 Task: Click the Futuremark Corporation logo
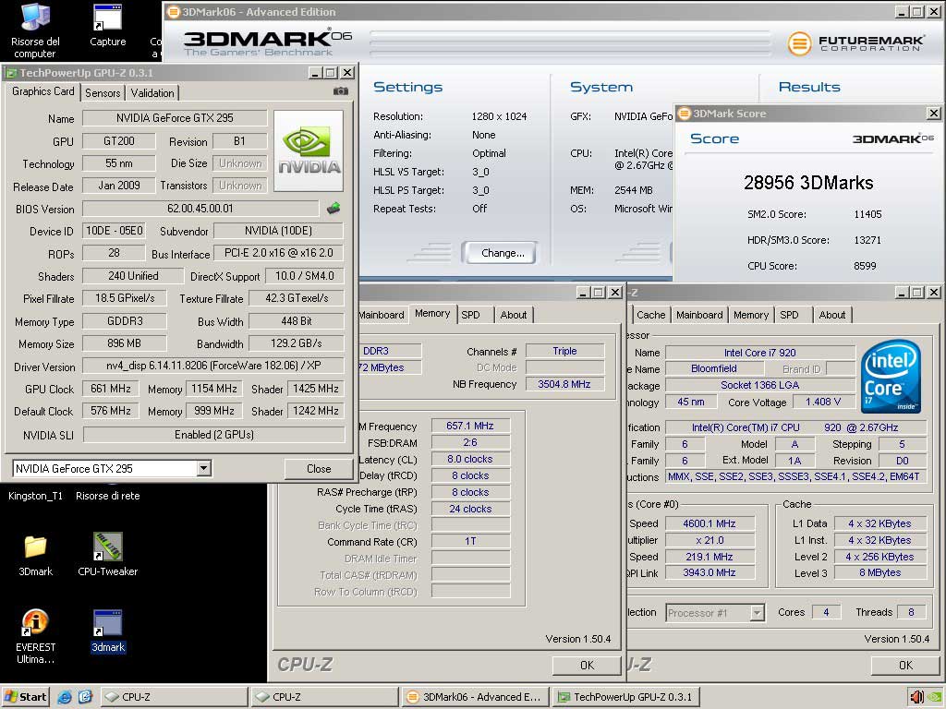click(855, 42)
